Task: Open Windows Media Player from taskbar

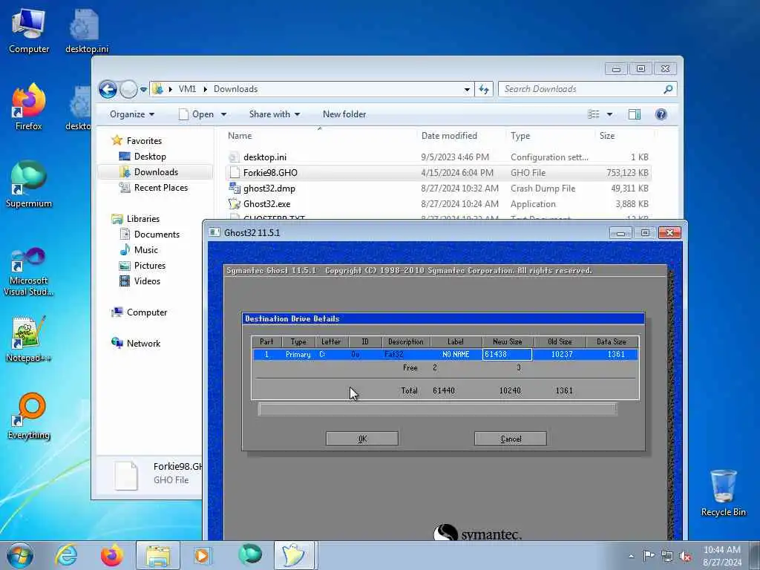Action: (202, 555)
